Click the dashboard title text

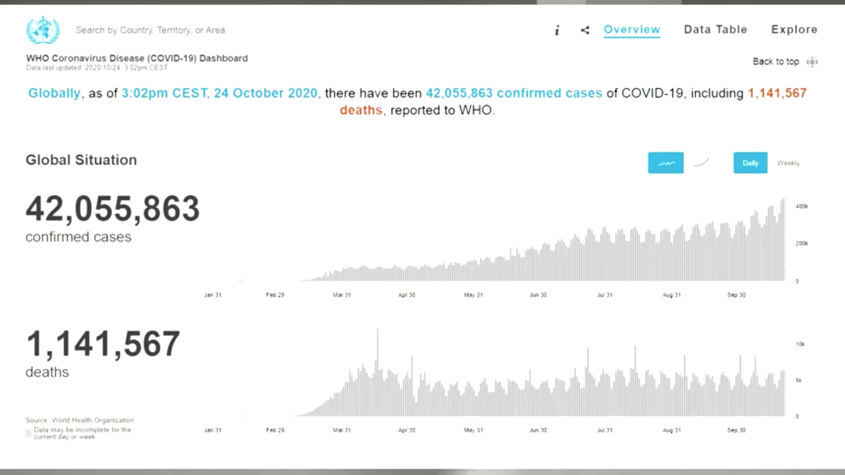coord(137,58)
